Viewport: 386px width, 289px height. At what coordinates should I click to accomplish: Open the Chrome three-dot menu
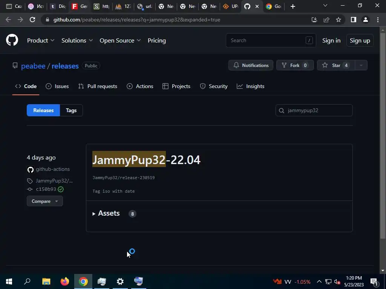click(378, 20)
